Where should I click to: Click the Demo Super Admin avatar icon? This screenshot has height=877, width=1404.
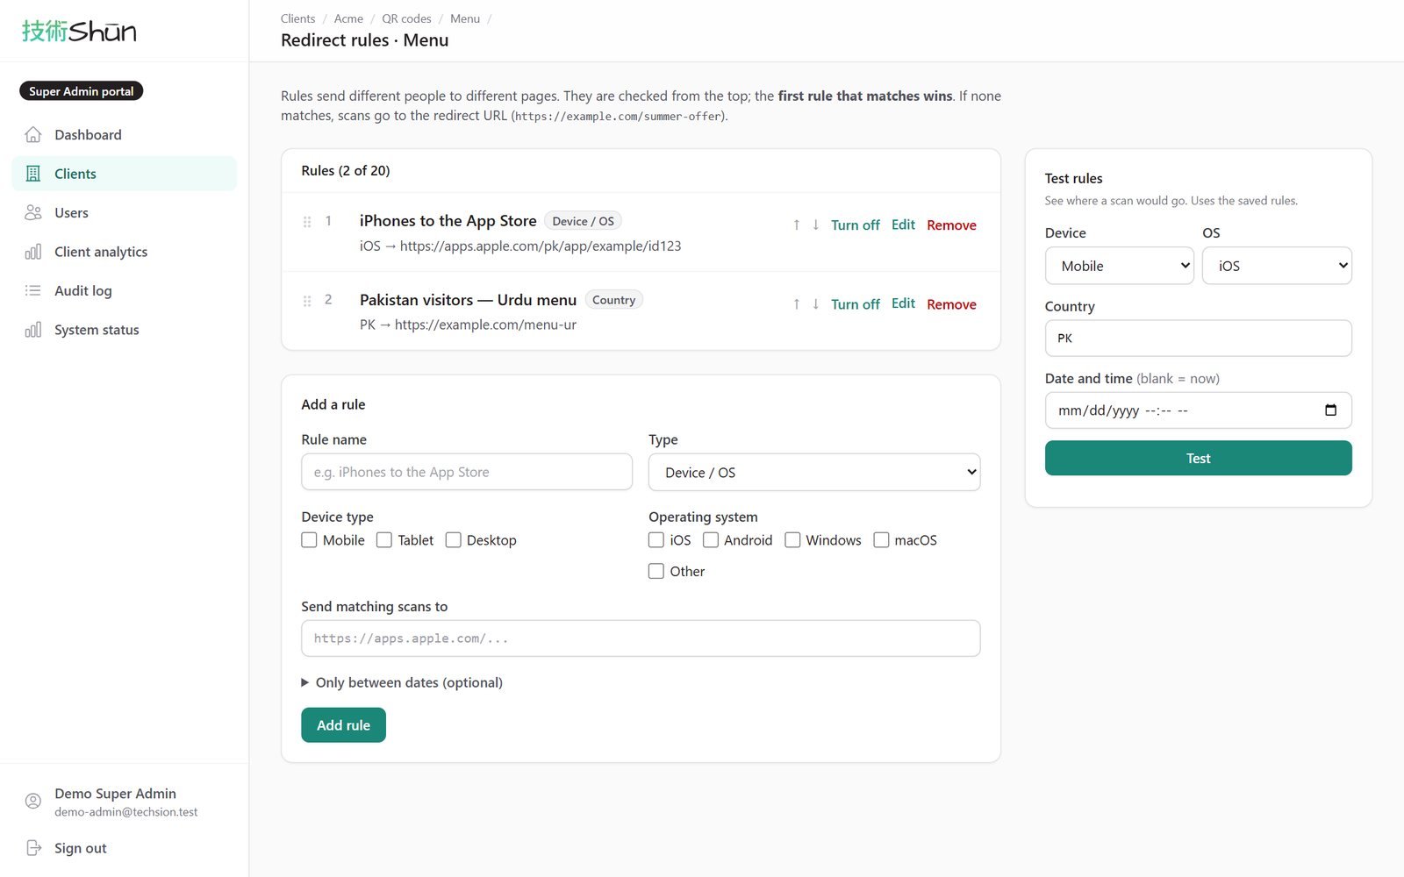[x=33, y=801]
